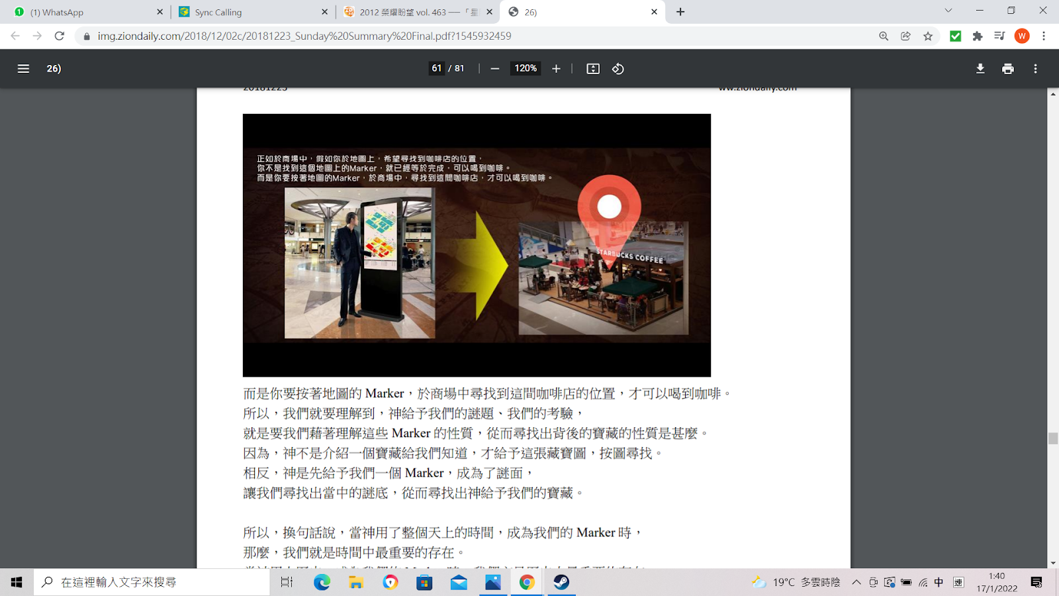Image resolution: width=1059 pixels, height=596 pixels.
Task: Zoom out the PDF document
Action: point(494,68)
